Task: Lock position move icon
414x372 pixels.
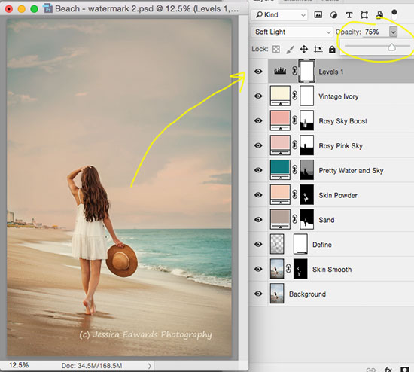Action: 304,49
